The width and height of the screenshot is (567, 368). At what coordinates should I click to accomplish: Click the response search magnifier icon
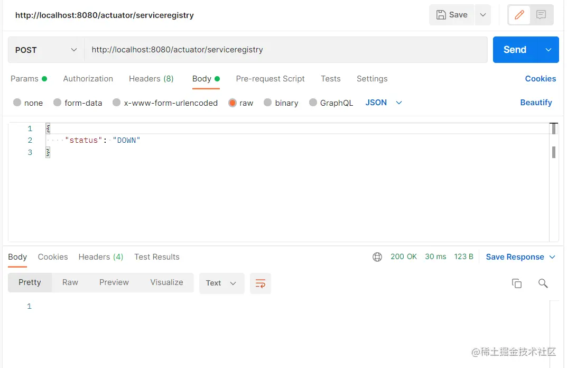[543, 283]
